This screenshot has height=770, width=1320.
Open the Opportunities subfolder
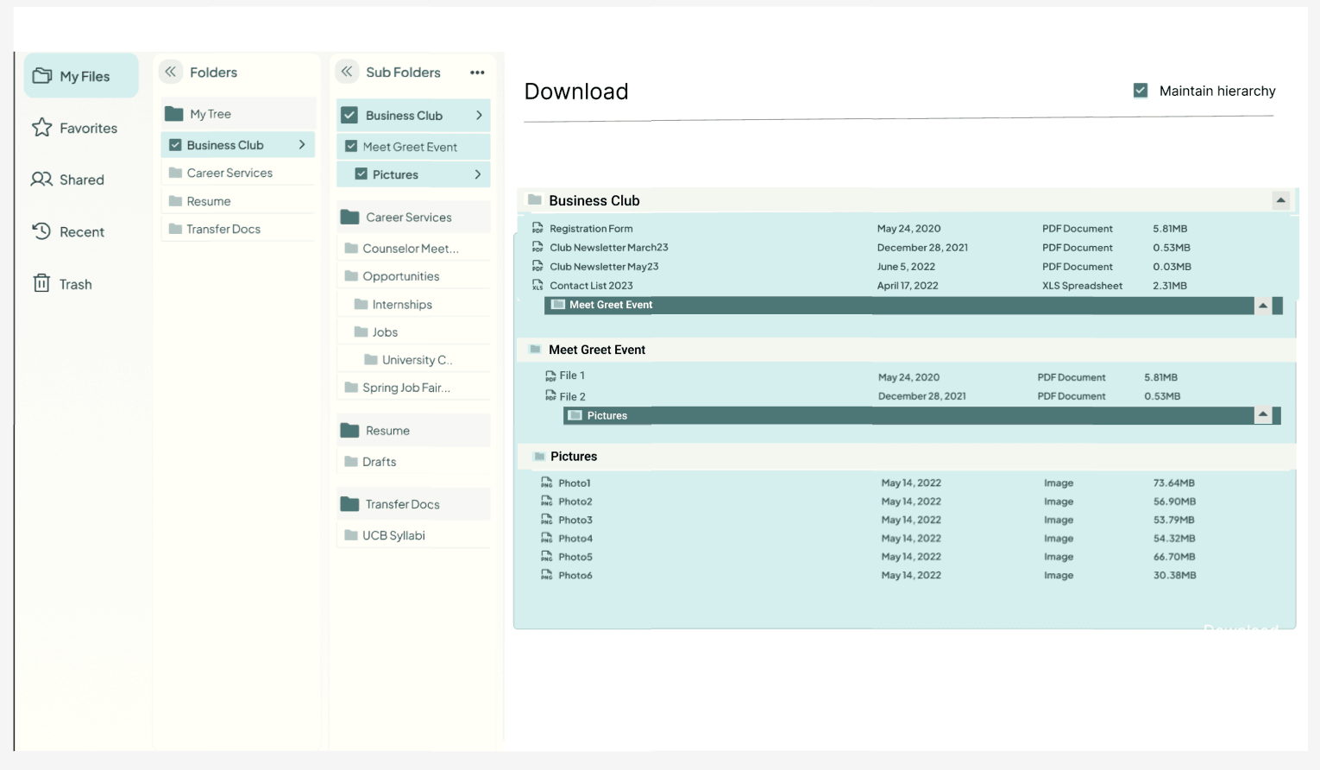(413, 276)
